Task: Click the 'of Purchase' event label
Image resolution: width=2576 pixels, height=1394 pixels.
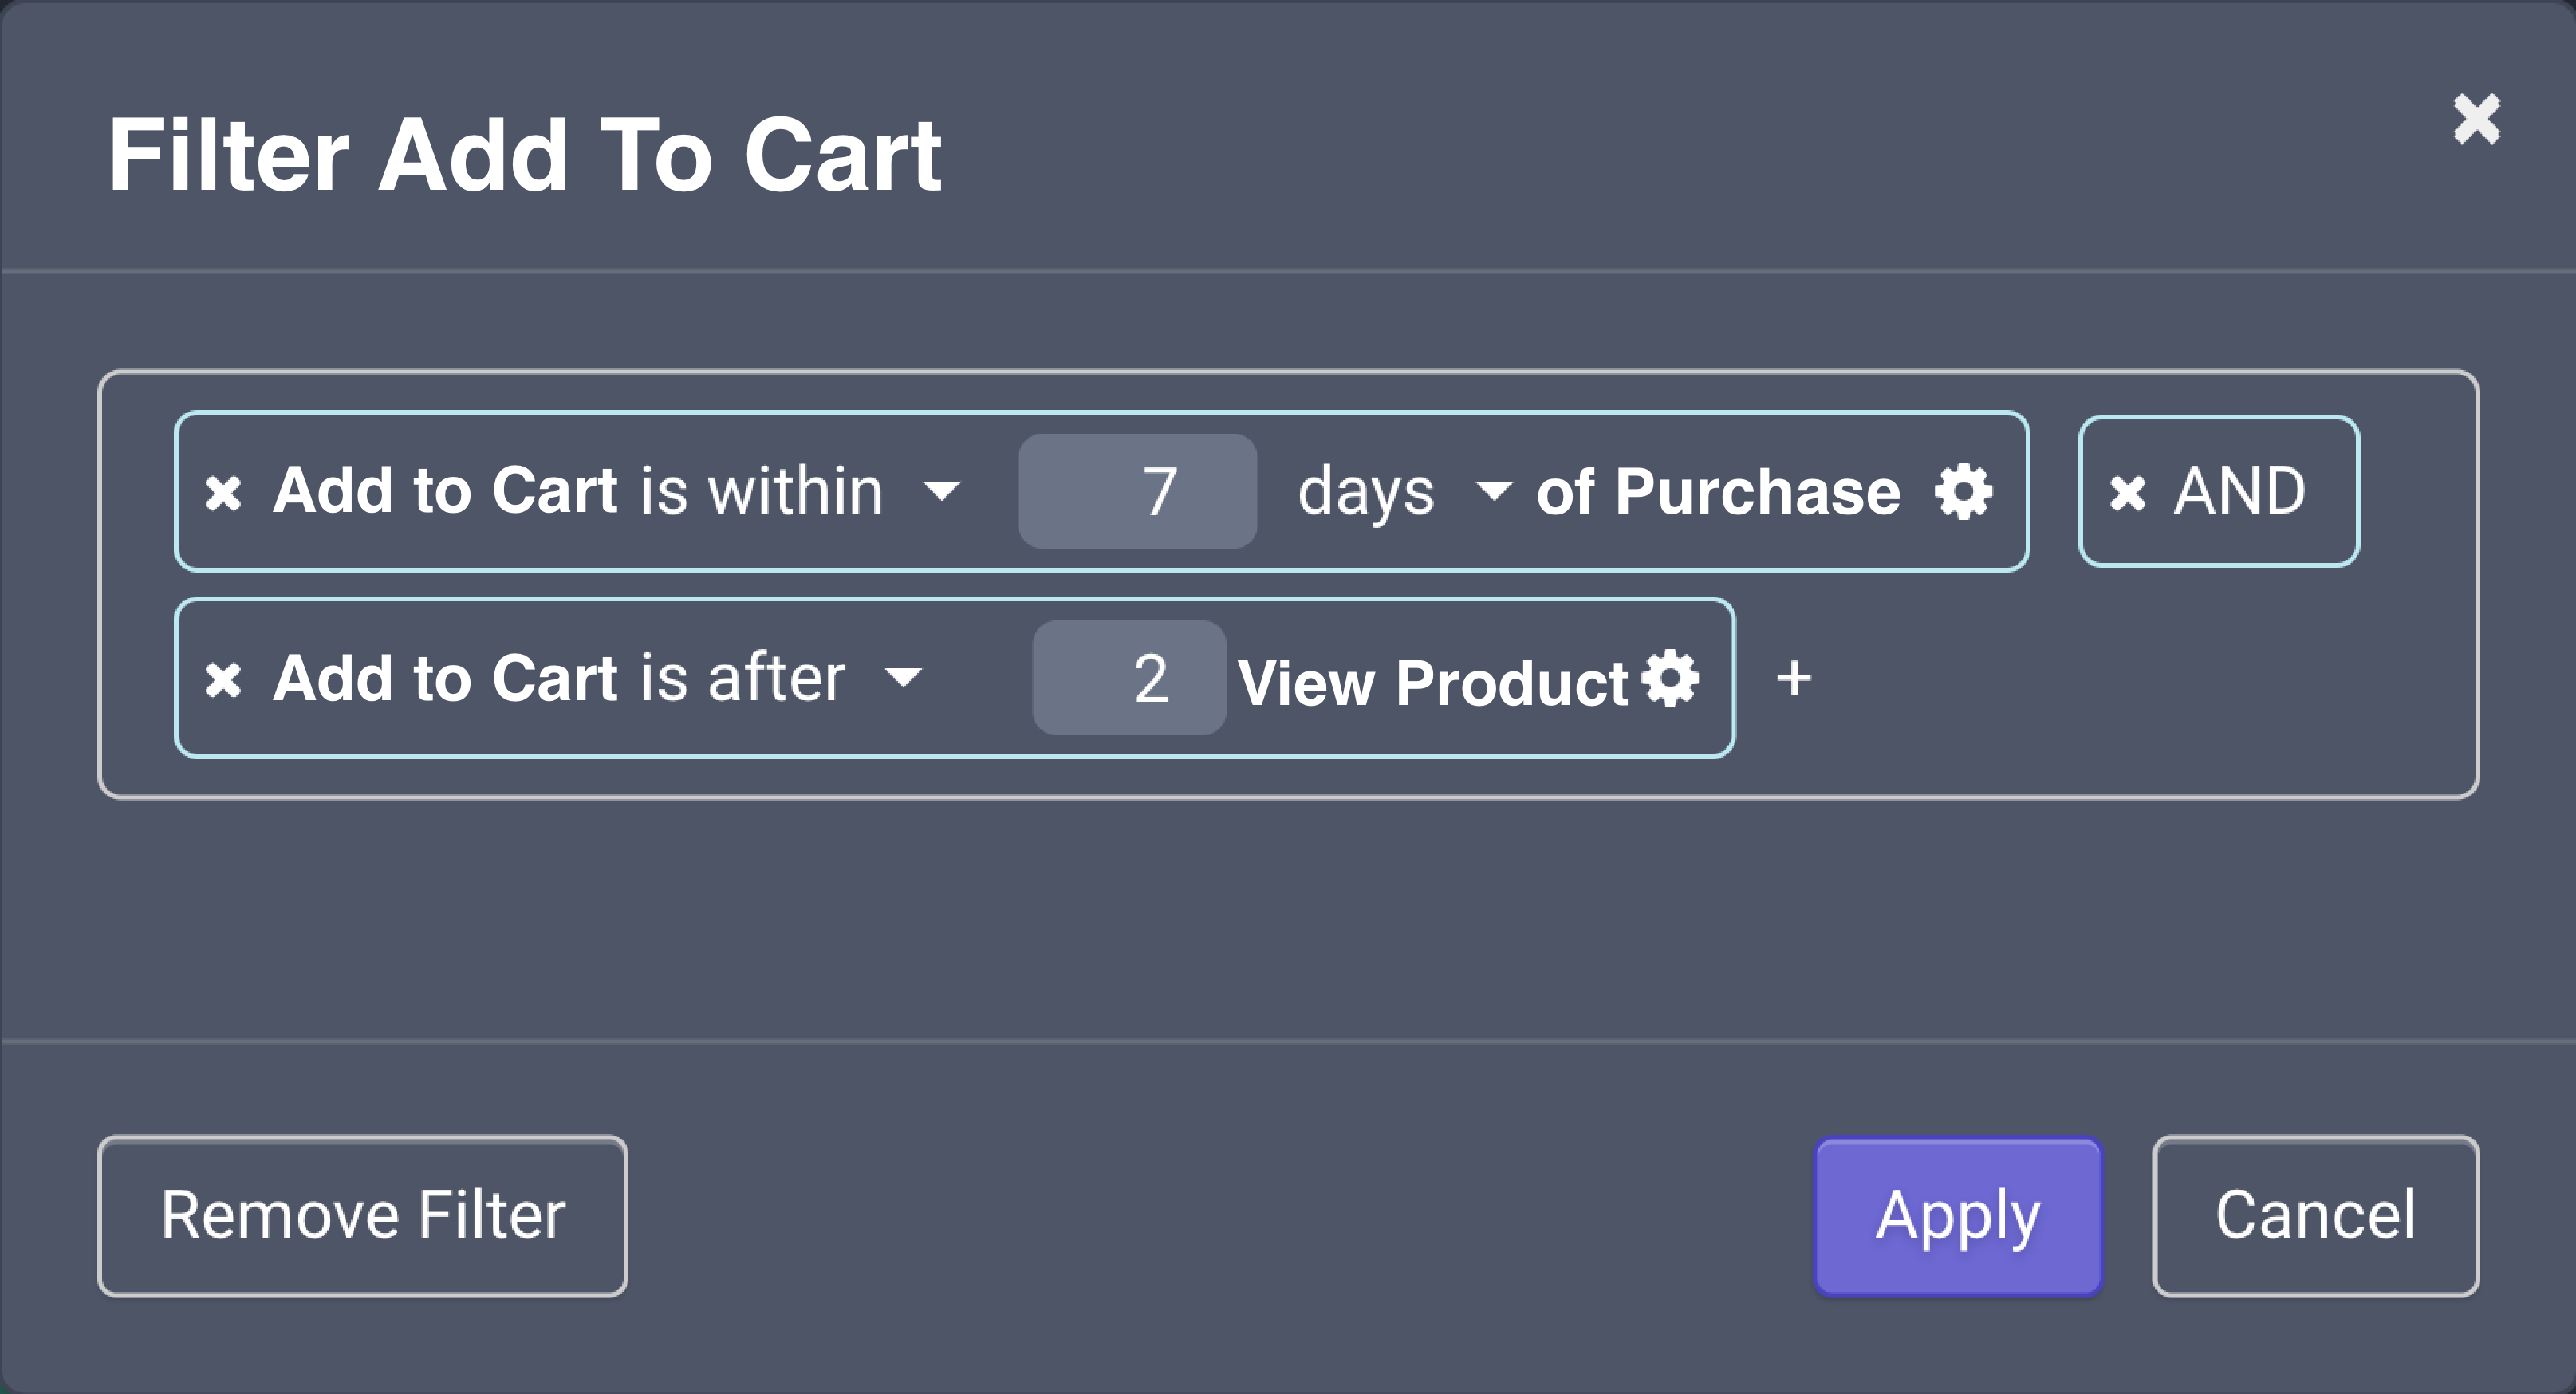Action: (x=1718, y=491)
